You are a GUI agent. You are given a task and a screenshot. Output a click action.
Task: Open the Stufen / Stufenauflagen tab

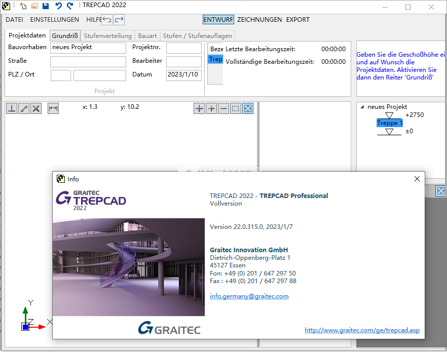pos(198,36)
